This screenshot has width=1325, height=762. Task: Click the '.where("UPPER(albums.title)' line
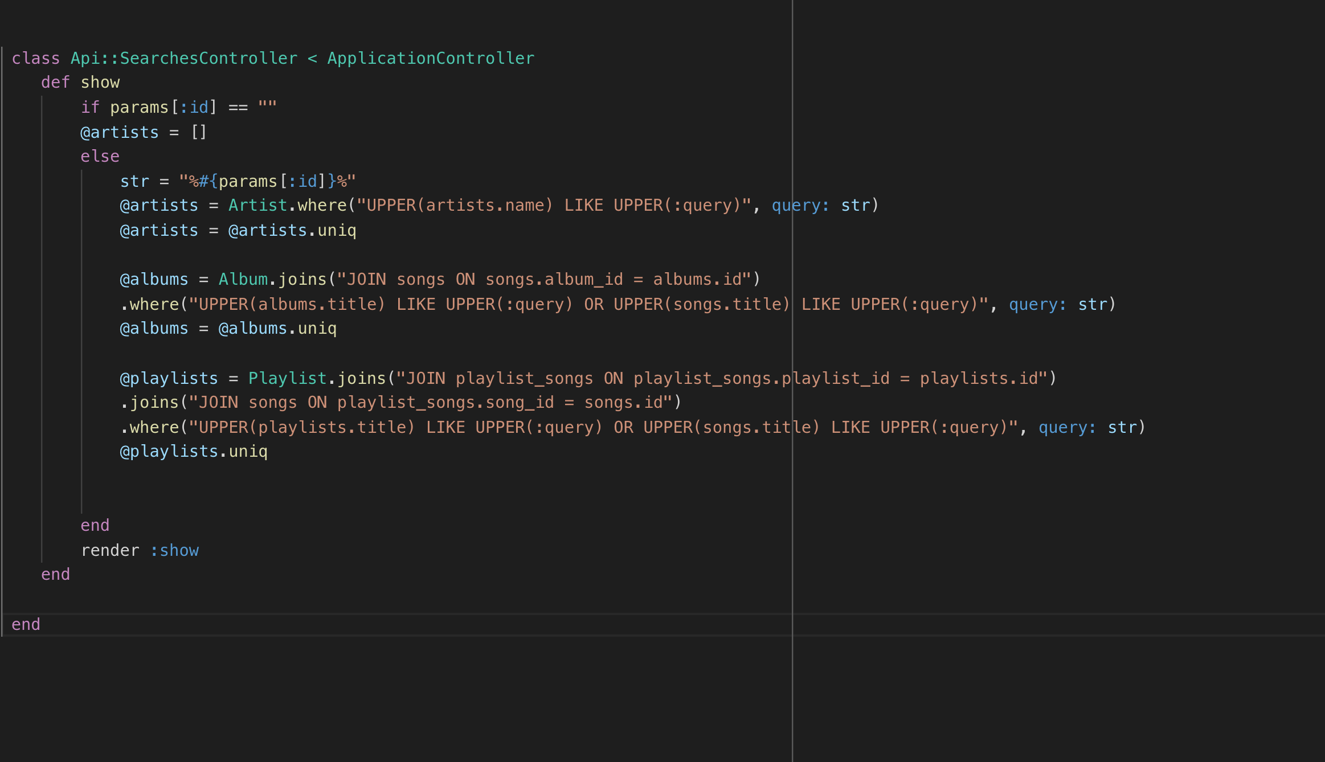(618, 305)
